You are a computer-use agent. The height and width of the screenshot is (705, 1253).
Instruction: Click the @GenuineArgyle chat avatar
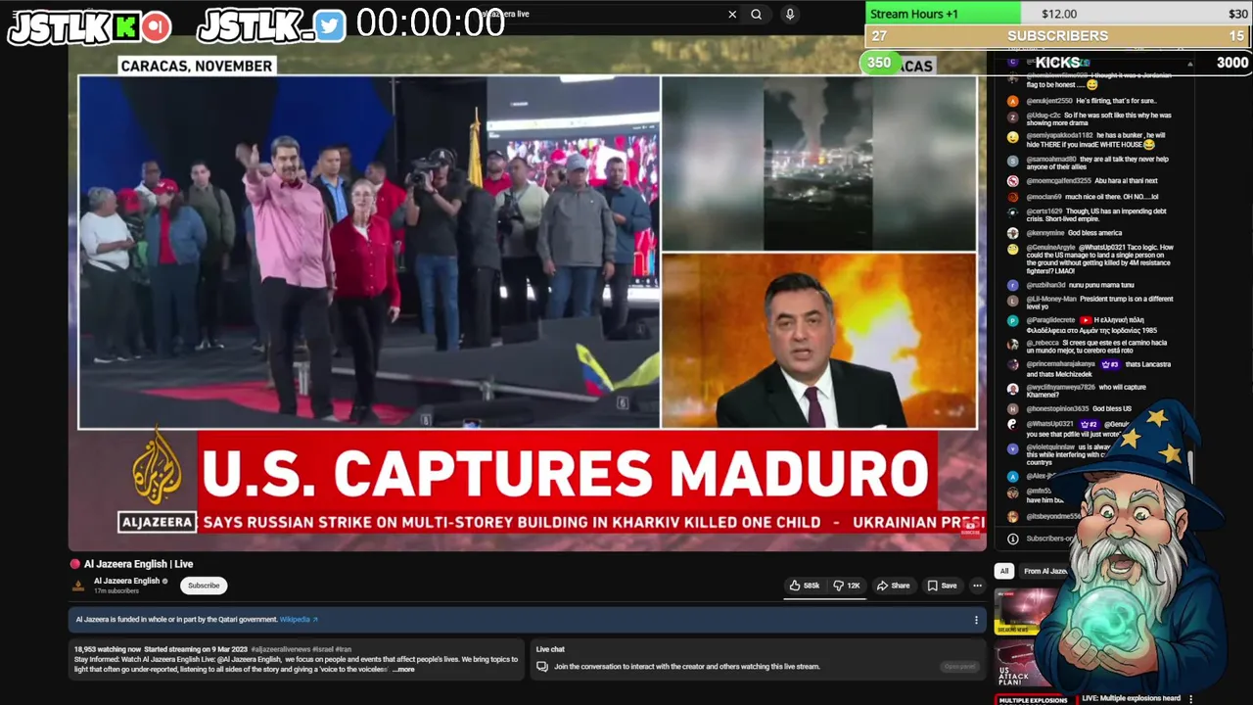1013,250
